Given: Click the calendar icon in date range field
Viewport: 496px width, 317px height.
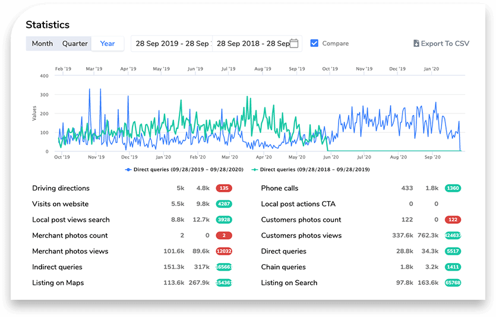Looking at the screenshot, I should click(x=294, y=43).
